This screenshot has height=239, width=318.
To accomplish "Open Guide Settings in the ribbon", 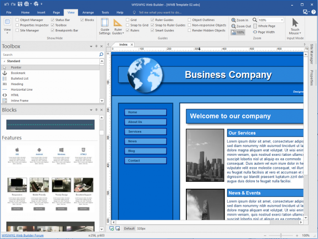I will tap(105, 26).
